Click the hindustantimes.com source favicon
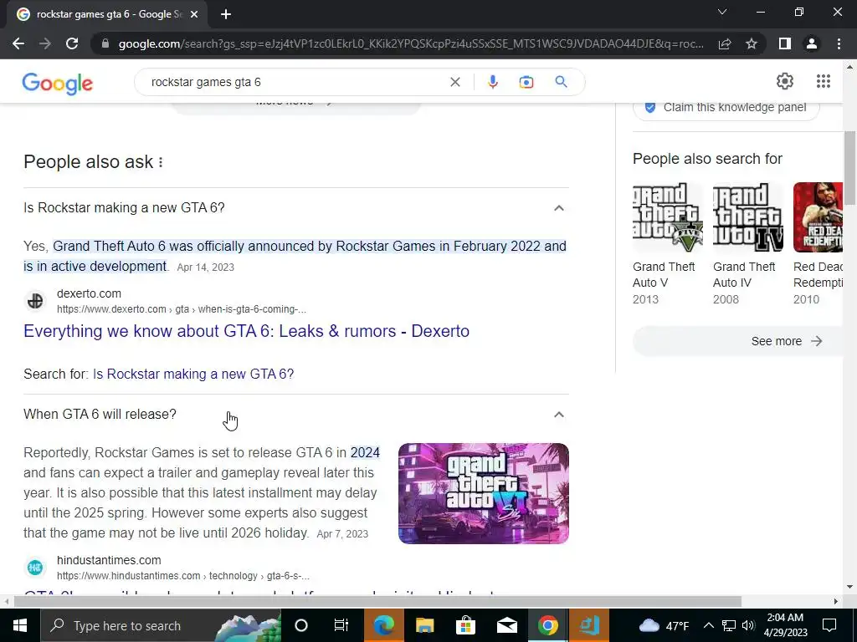Image resolution: width=857 pixels, height=642 pixels. [35, 568]
